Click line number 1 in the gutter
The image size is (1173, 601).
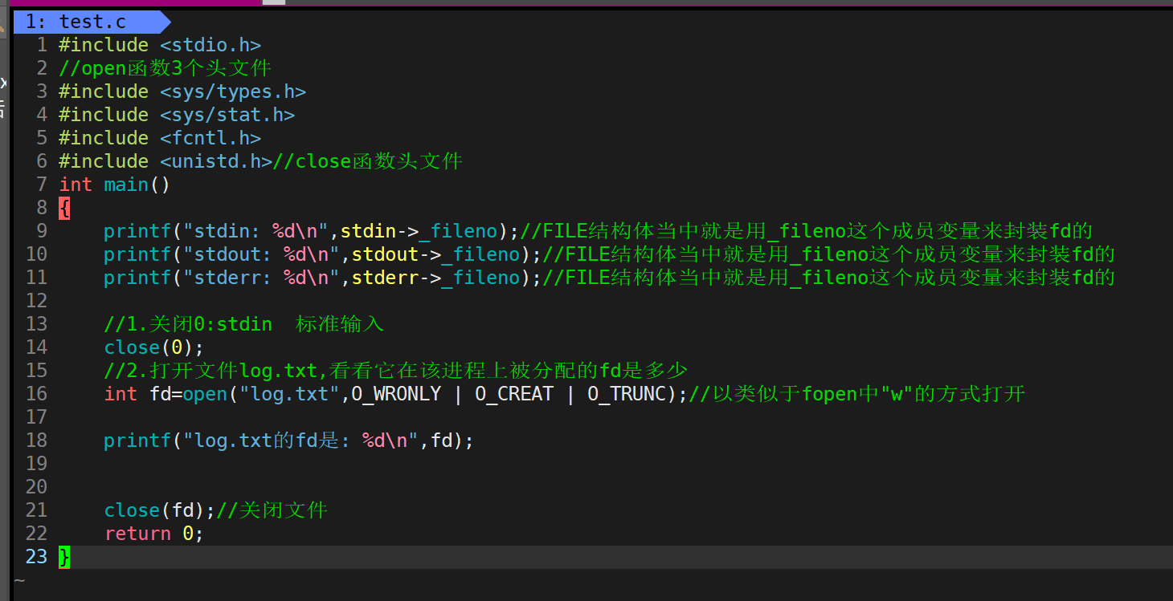point(43,45)
